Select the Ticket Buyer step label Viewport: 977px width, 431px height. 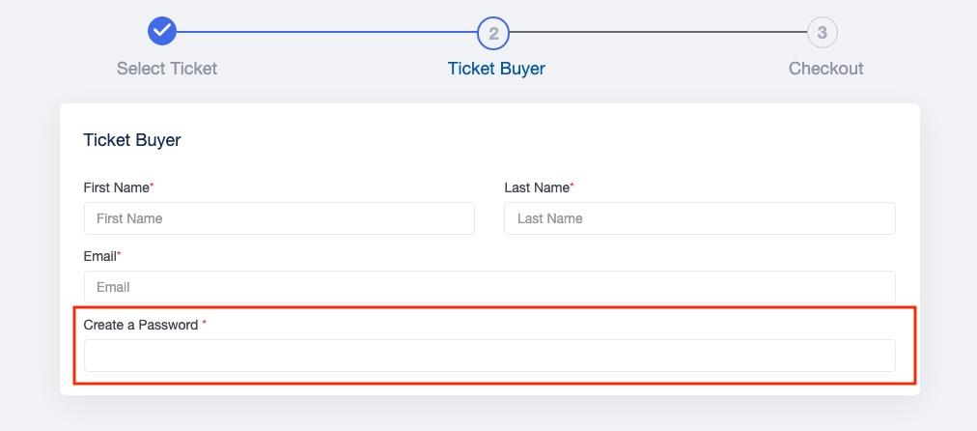[x=496, y=68]
